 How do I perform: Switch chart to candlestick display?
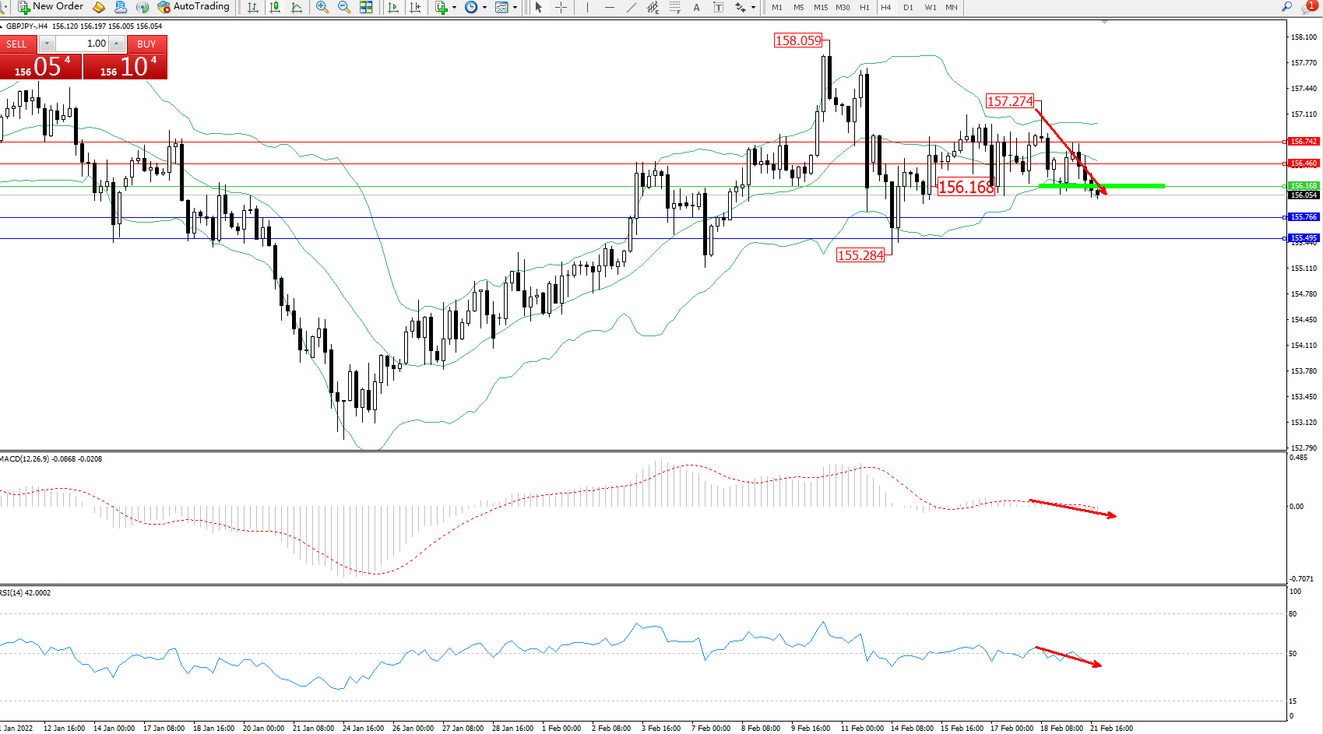(x=275, y=7)
